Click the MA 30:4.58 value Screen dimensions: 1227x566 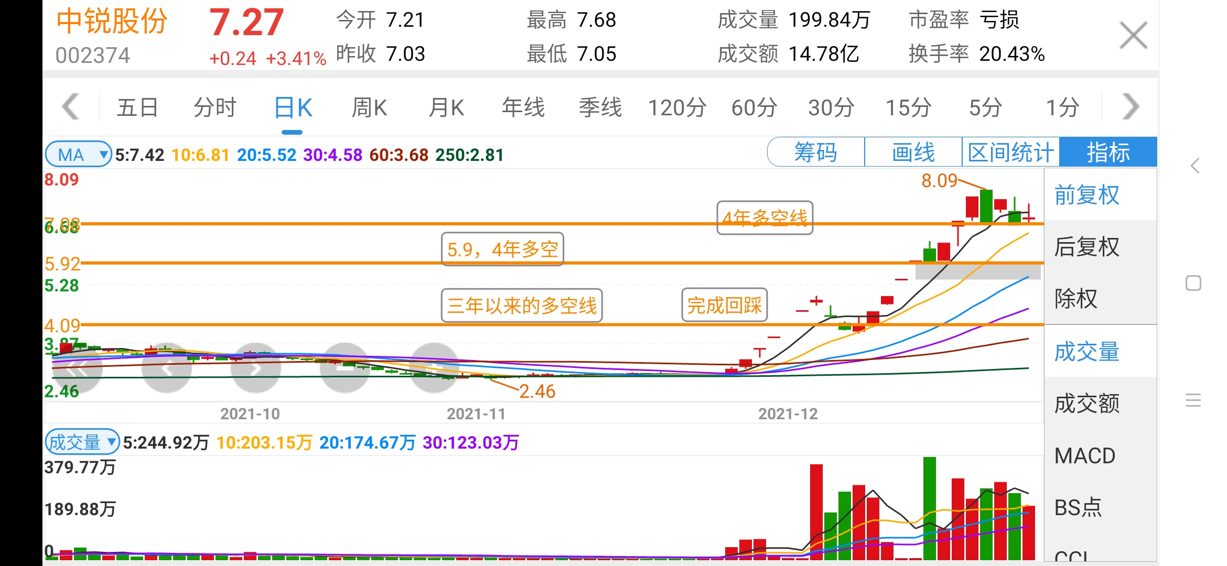(x=332, y=155)
